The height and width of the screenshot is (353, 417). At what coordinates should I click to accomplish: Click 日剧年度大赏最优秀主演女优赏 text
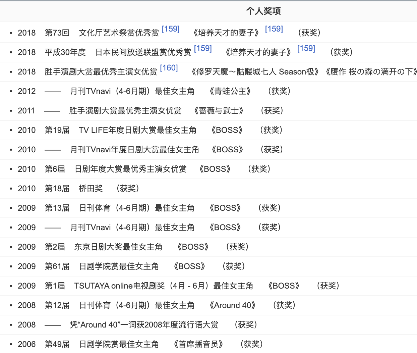point(131,169)
